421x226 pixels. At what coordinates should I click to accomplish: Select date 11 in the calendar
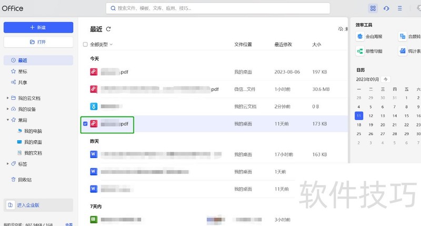tap(359, 116)
